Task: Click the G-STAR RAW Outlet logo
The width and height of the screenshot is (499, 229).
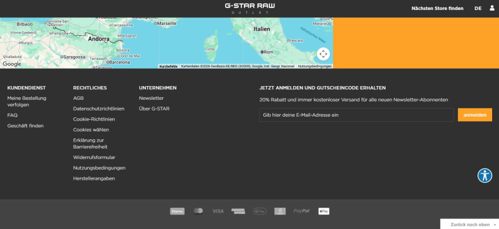Action: 249,9
